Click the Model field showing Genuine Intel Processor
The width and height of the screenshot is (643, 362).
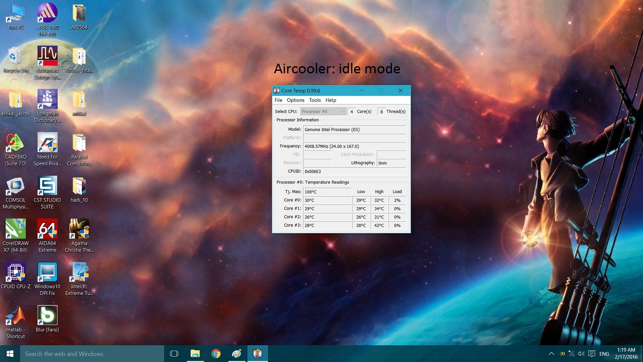coord(355,129)
